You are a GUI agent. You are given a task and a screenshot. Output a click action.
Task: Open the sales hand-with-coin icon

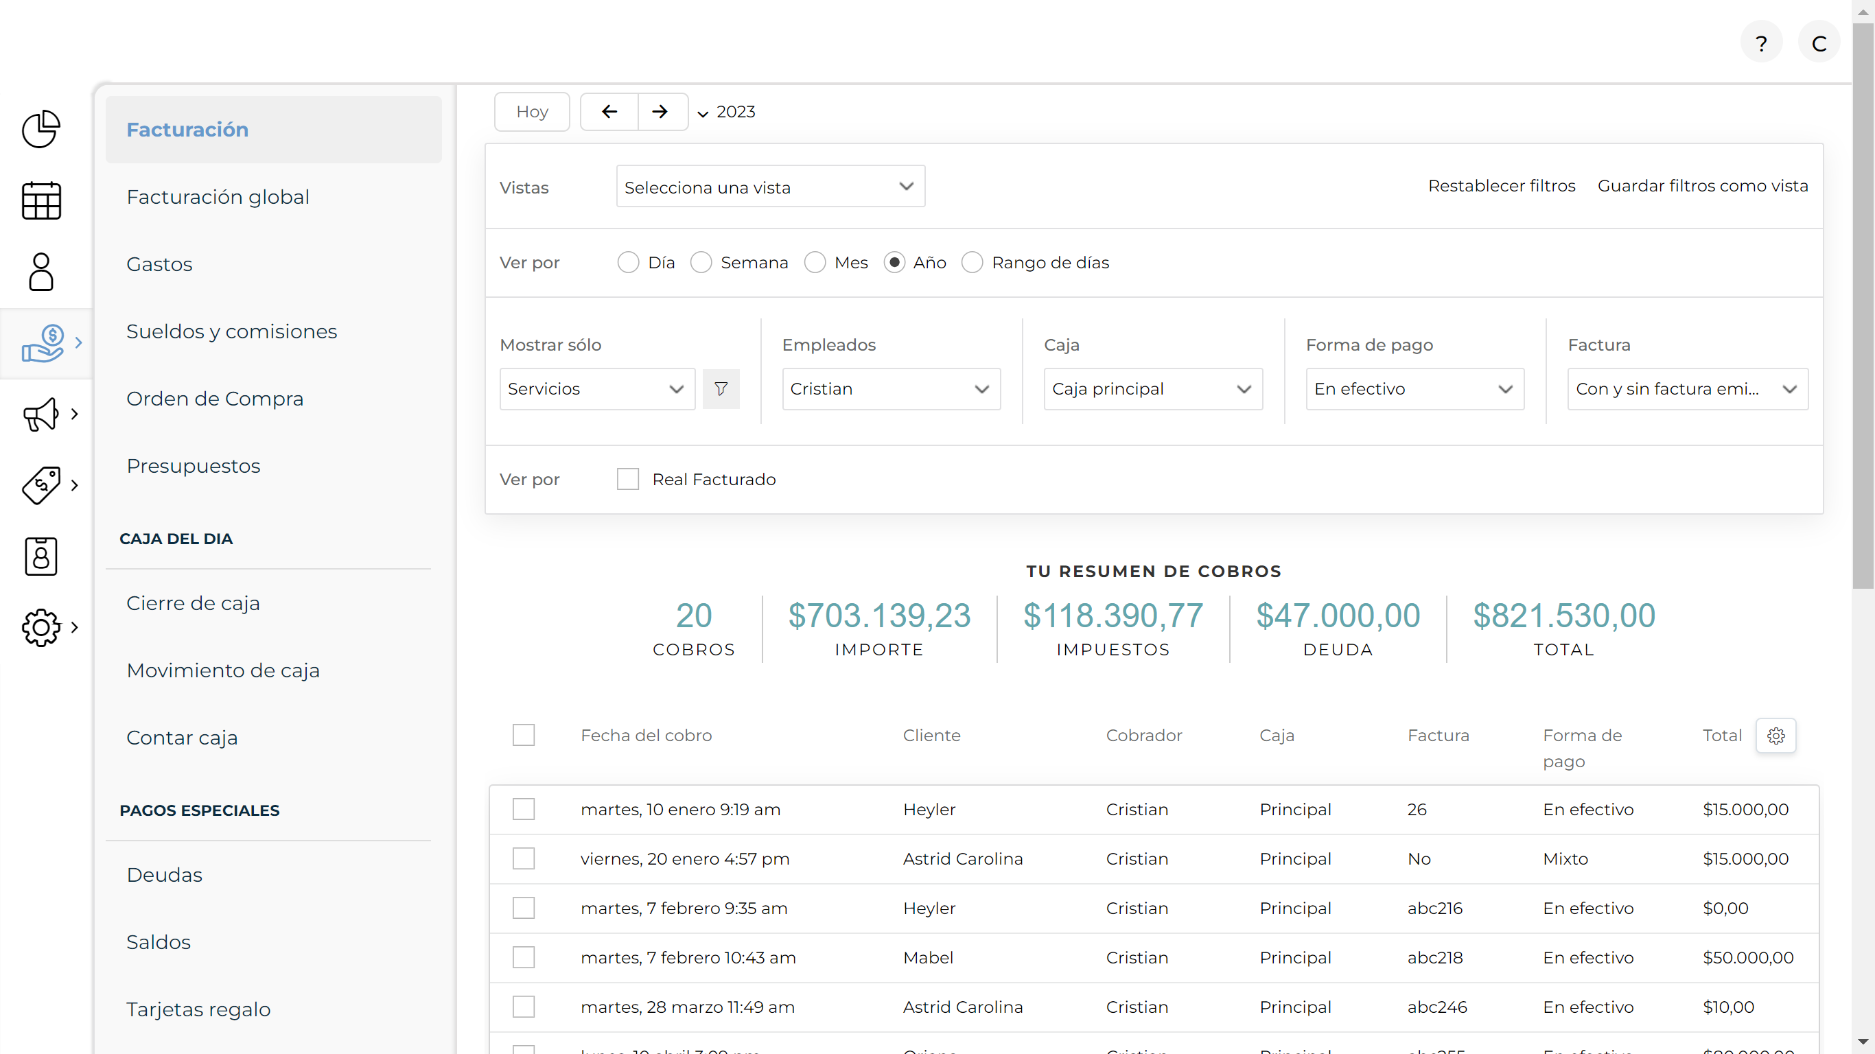point(43,343)
